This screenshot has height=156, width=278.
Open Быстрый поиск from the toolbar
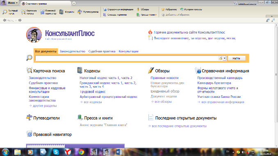click(x=10, y=12)
